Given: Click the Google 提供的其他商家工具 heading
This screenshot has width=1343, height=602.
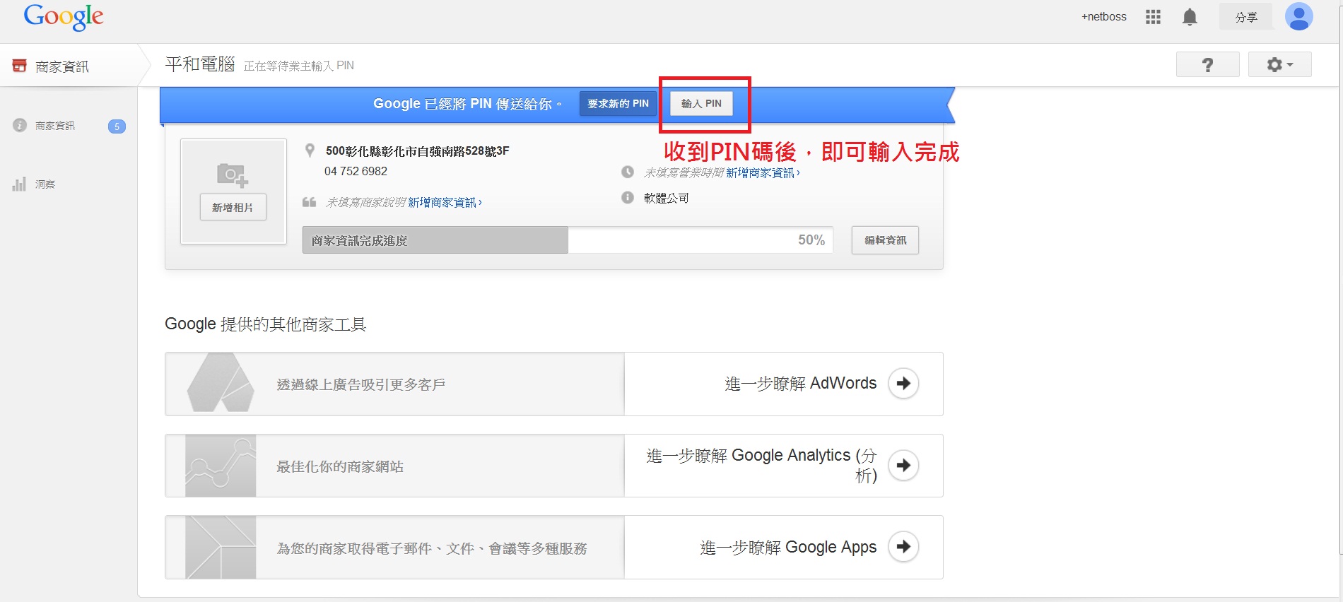Looking at the screenshot, I should click(x=266, y=324).
